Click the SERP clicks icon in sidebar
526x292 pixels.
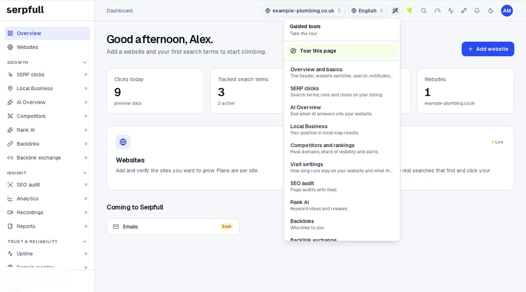pos(10,74)
